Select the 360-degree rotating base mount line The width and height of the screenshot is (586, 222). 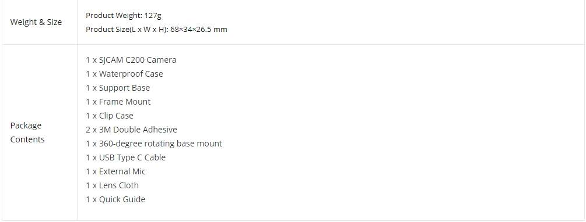click(154, 144)
